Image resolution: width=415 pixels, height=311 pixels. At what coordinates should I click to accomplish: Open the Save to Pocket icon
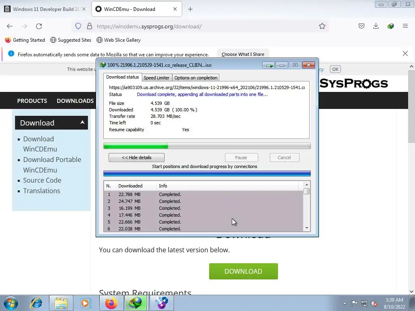click(361, 26)
